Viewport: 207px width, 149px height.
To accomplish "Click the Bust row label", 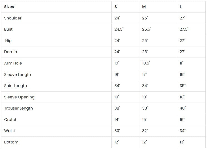I will pos(8,29).
